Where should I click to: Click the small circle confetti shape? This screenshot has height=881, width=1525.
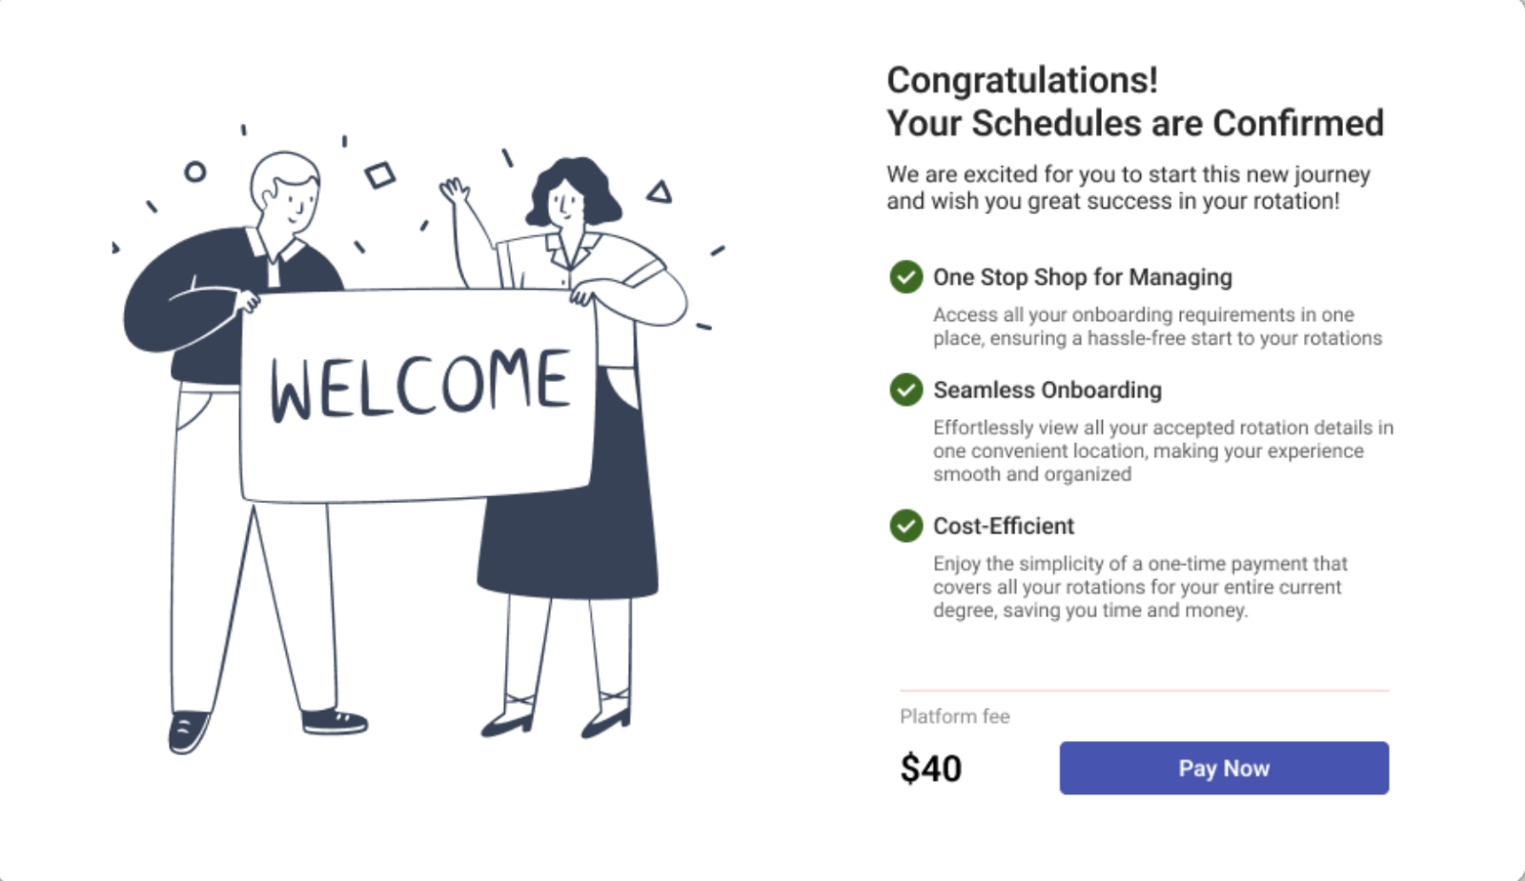coord(195,171)
